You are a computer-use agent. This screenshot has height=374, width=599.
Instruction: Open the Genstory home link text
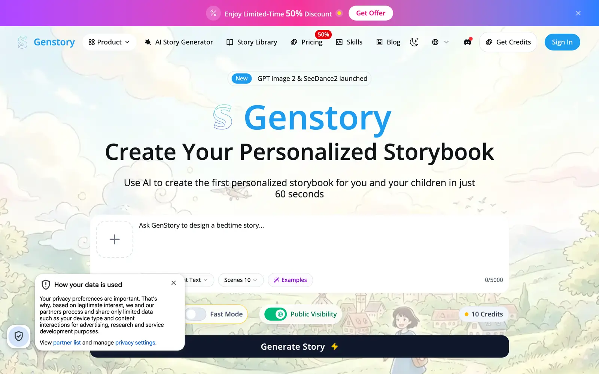54,42
